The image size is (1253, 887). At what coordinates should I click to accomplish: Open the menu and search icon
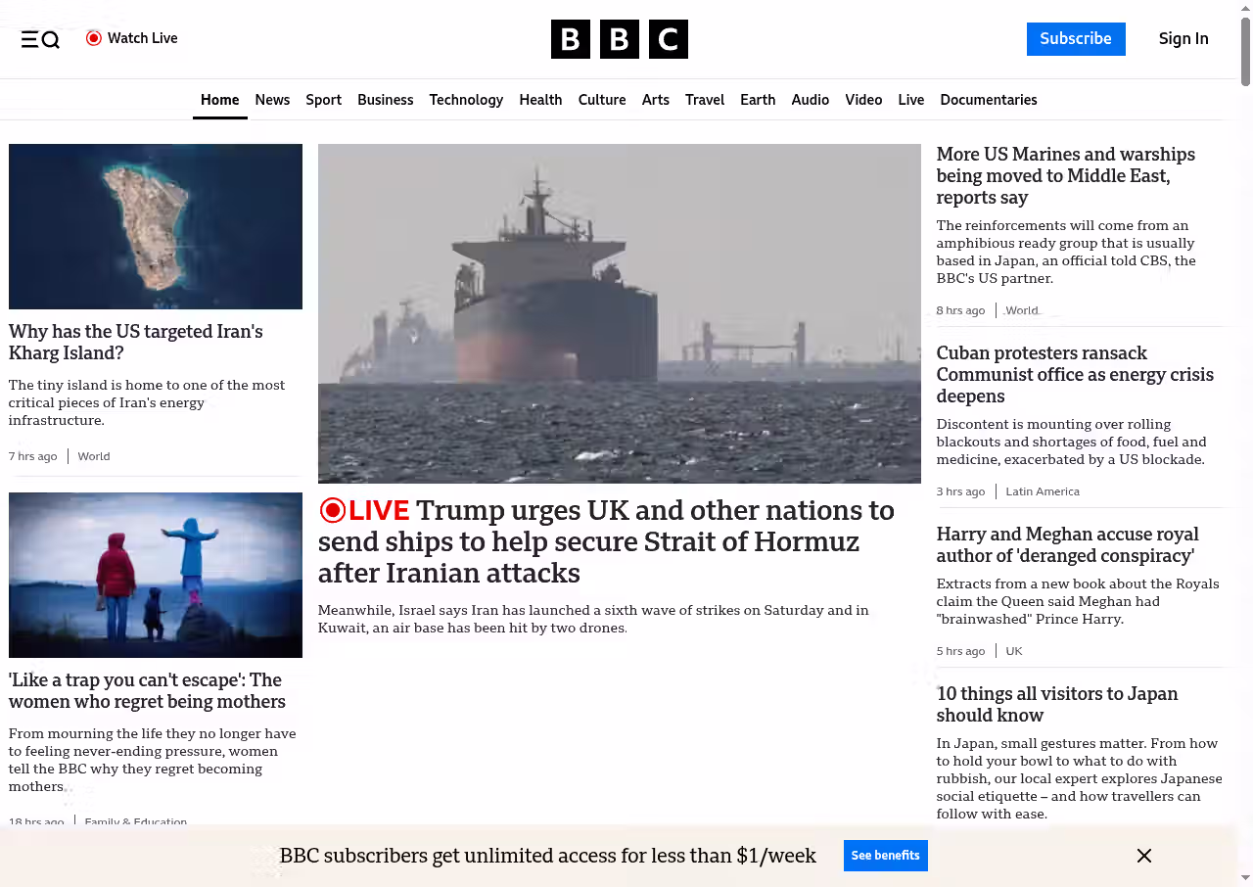pyautogui.click(x=40, y=39)
